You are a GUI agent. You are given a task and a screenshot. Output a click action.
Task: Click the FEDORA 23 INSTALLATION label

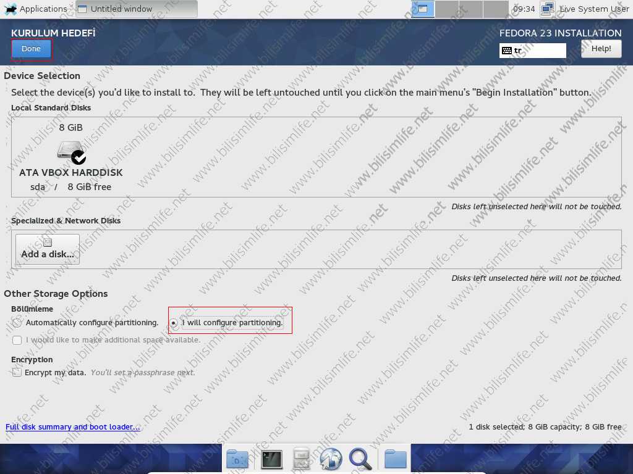[560, 33]
